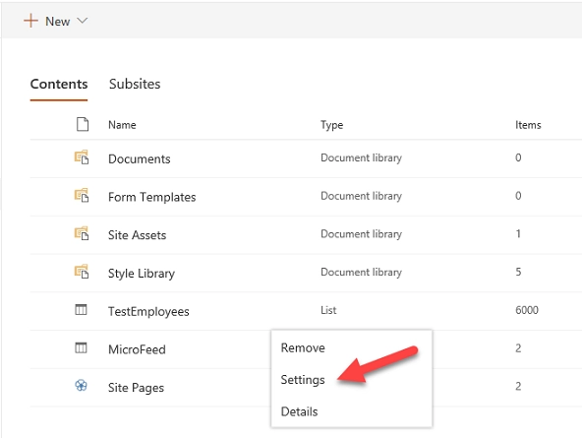This screenshot has width=582, height=438.
Task: Open the Form Templates library
Action: coord(151,197)
